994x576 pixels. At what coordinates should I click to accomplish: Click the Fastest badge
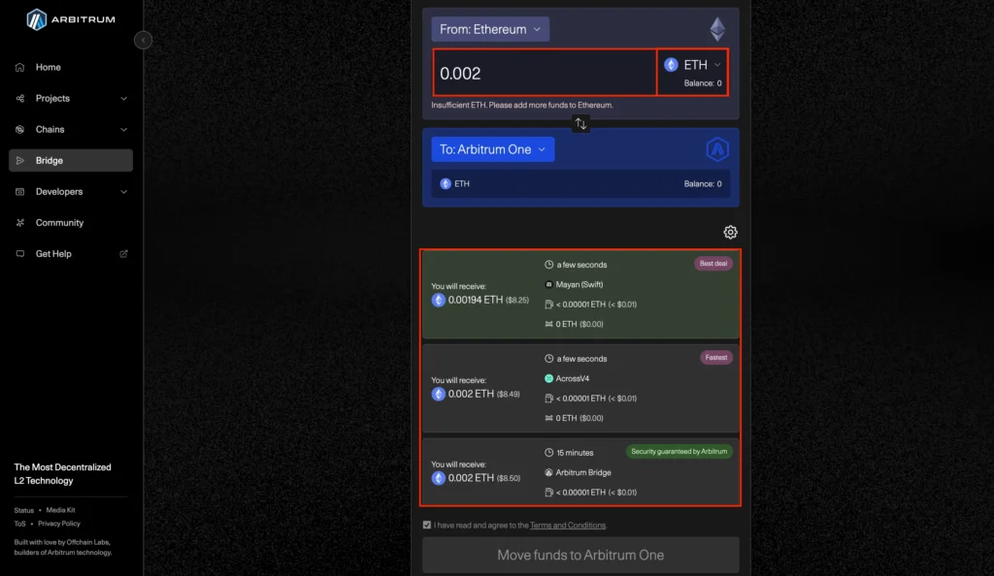(716, 358)
